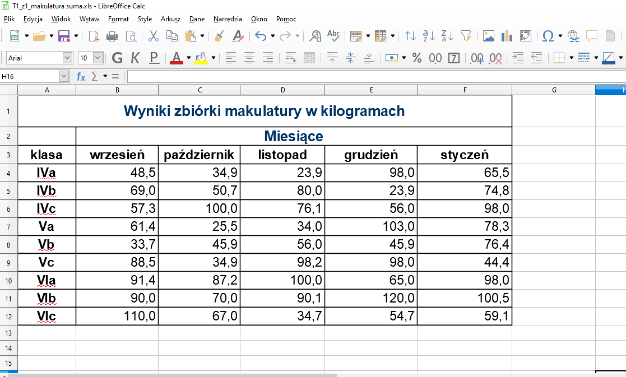Open the Arial font name dropdown
The width and height of the screenshot is (626, 377).
[67, 58]
